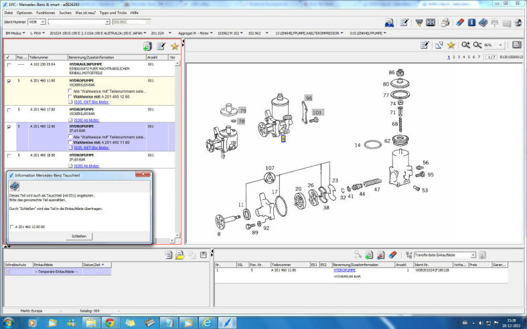This screenshot has height=329, width=527.
Task: Expand the BM-Modus dropdown
Action: coord(24,33)
